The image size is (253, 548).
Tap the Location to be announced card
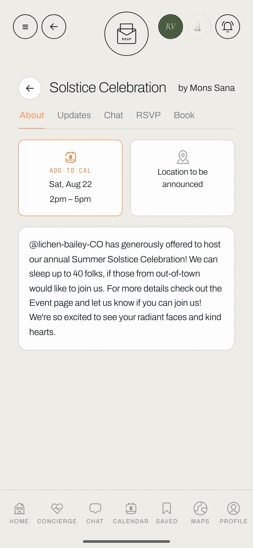pyautogui.click(x=183, y=178)
